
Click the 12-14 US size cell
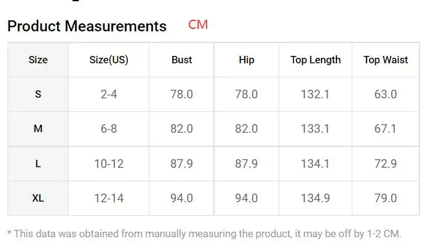click(x=109, y=198)
